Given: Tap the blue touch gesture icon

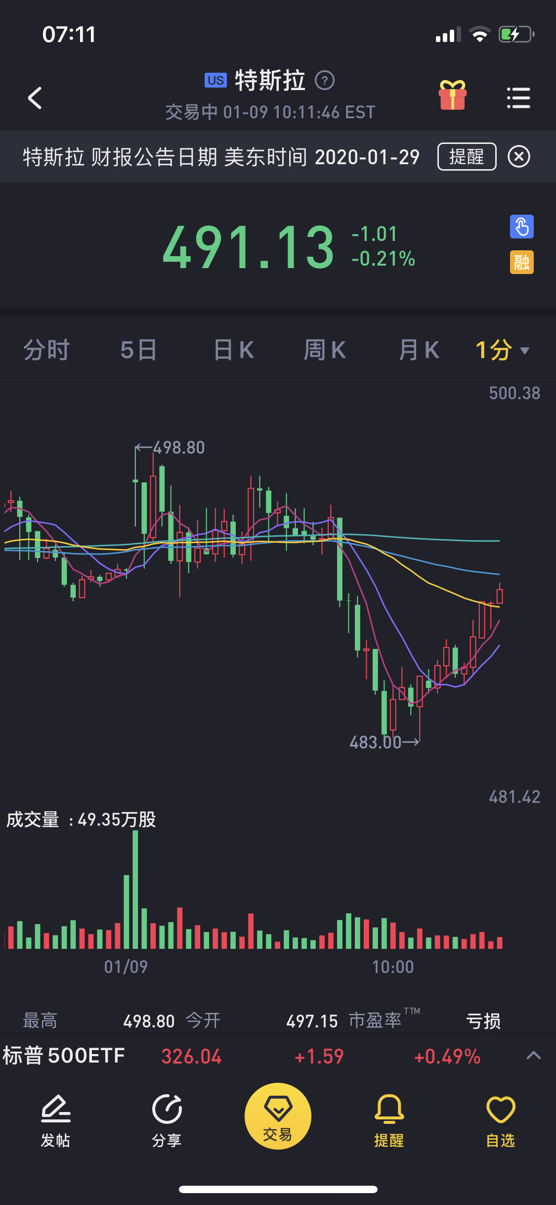Looking at the screenshot, I should point(521,227).
